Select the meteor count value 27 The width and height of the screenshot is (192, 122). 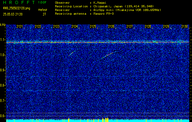(x=44, y=14)
